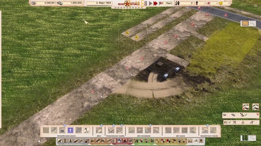This screenshot has height=146, width=261.
Task: Click the Коммунальные службы group label
Action: 115,136
